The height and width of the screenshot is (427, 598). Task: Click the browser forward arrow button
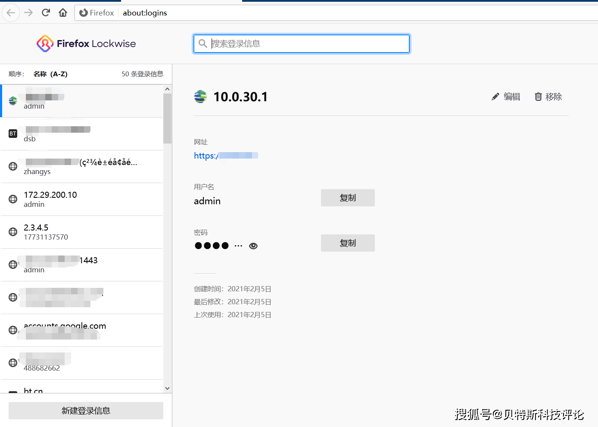[28, 13]
